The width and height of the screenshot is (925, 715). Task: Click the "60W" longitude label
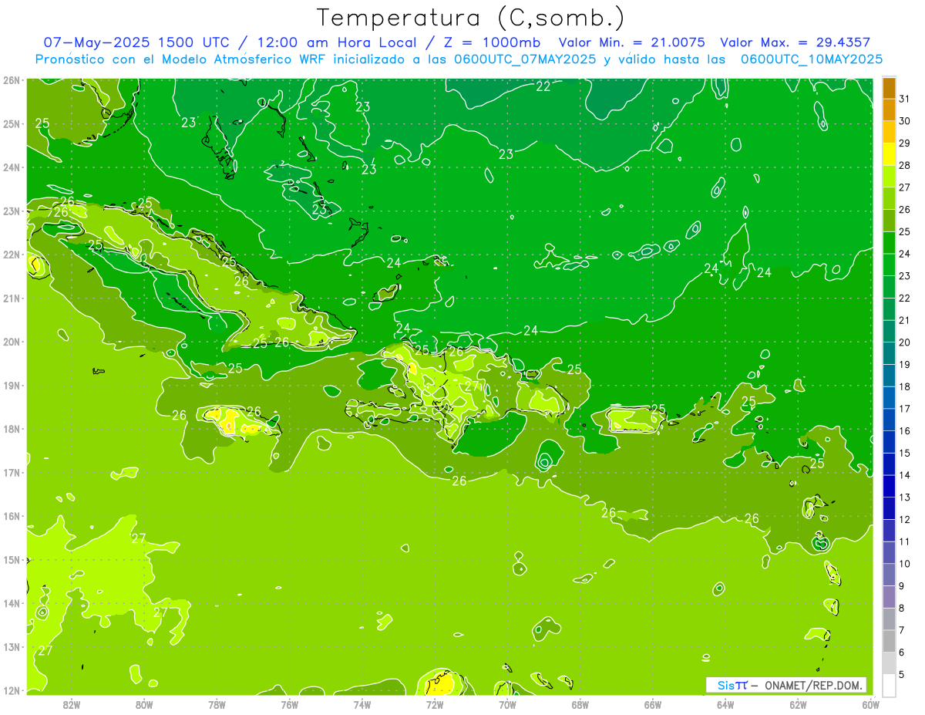coord(871,704)
